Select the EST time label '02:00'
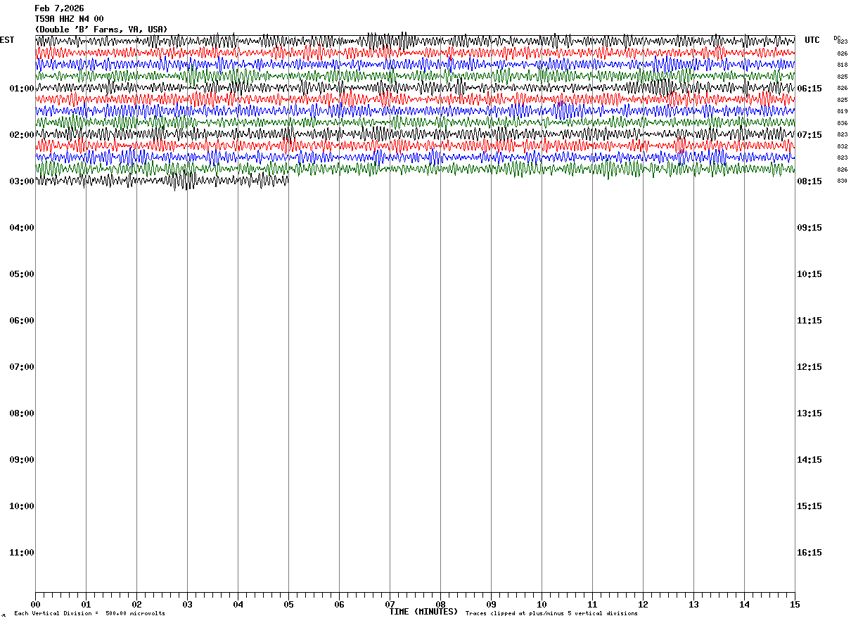The height and width of the screenshot is (623, 851). (22, 135)
